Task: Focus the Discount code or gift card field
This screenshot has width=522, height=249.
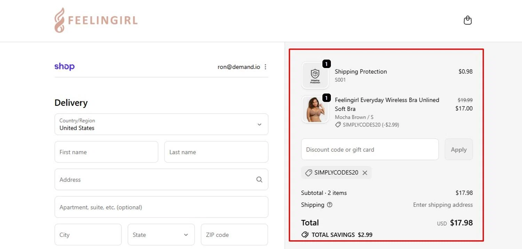Action: [370, 150]
